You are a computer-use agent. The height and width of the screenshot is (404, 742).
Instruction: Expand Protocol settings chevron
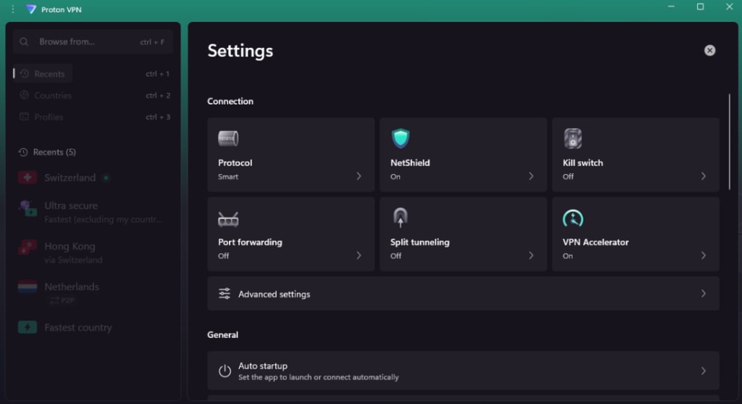[359, 176]
